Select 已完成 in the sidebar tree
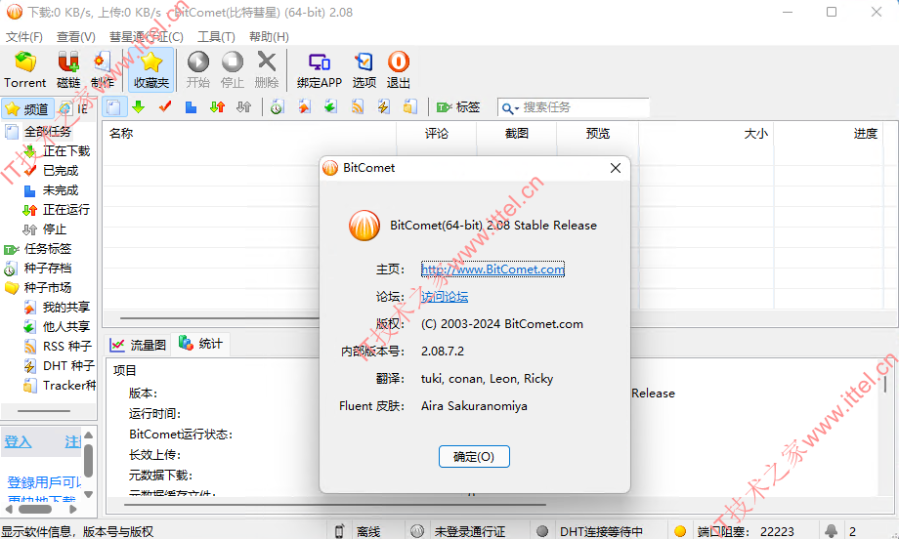This screenshot has height=539, width=899. 61,171
